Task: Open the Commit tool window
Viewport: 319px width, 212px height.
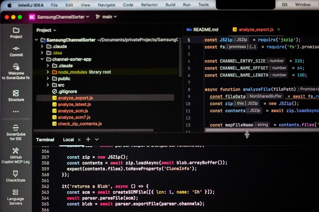Action: tap(16, 51)
